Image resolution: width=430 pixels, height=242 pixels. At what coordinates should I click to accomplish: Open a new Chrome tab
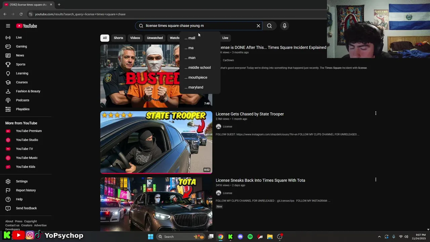click(x=59, y=4)
